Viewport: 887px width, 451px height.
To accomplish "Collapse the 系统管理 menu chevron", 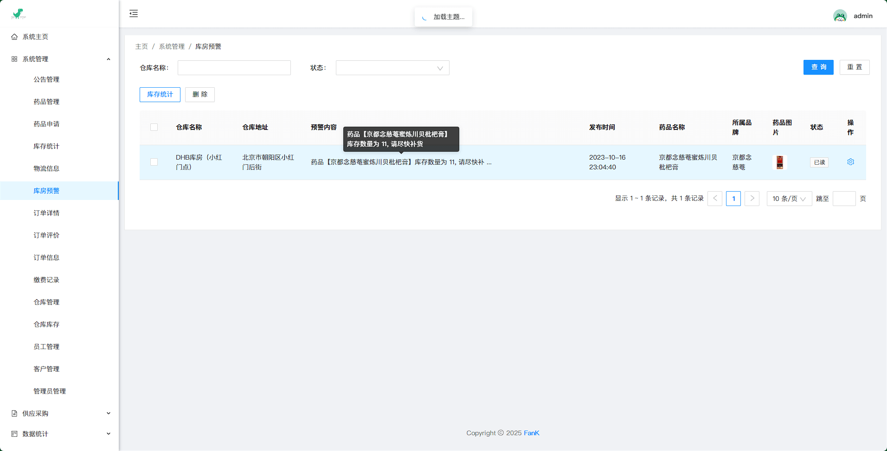I will (x=109, y=59).
